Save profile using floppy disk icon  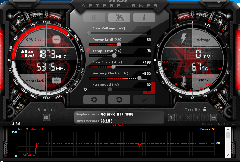[x=213, y=118]
